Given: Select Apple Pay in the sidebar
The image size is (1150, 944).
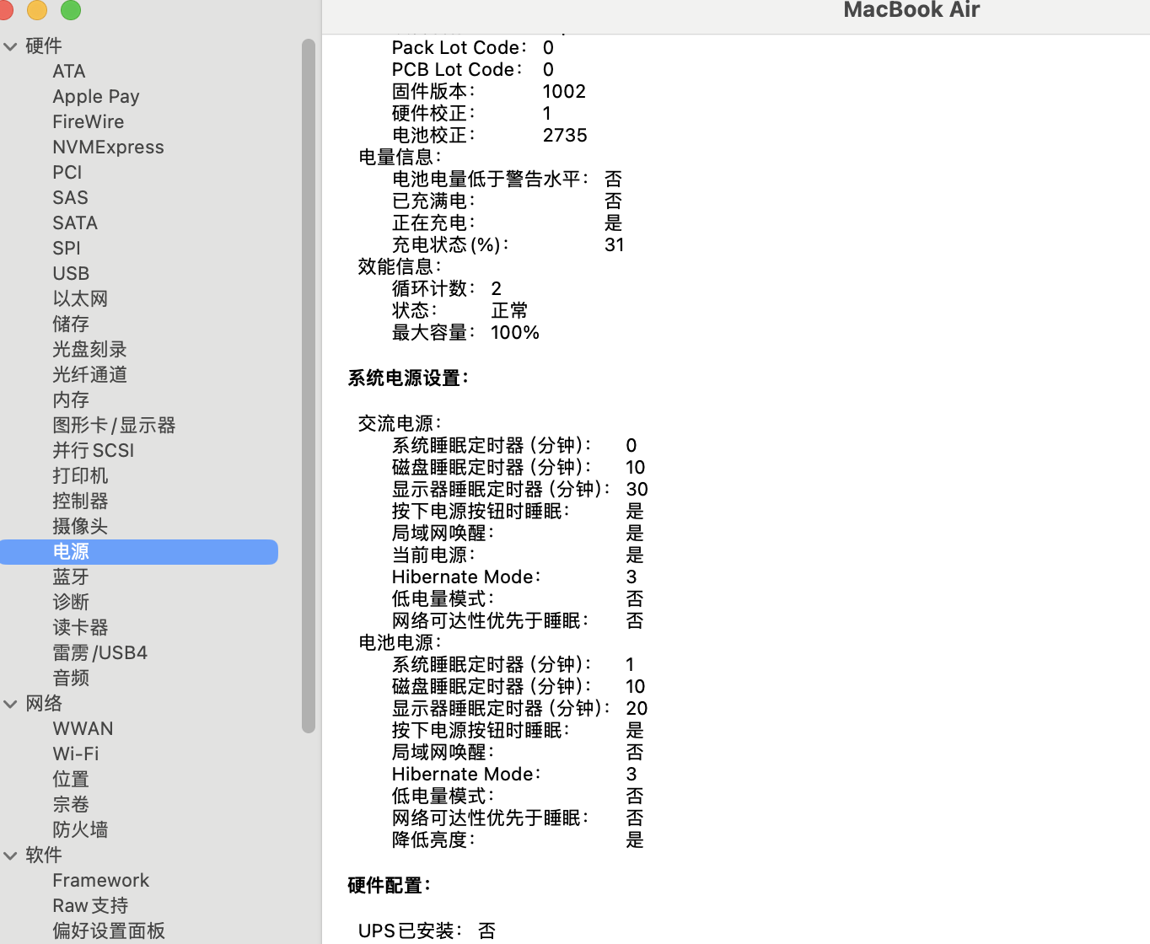Looking at the screenshot, I should [x=96, y=97].
